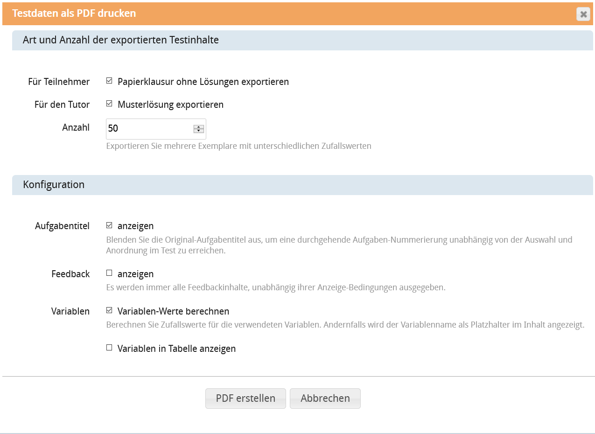Click the Konfiguration section header

tap(54, 185)
